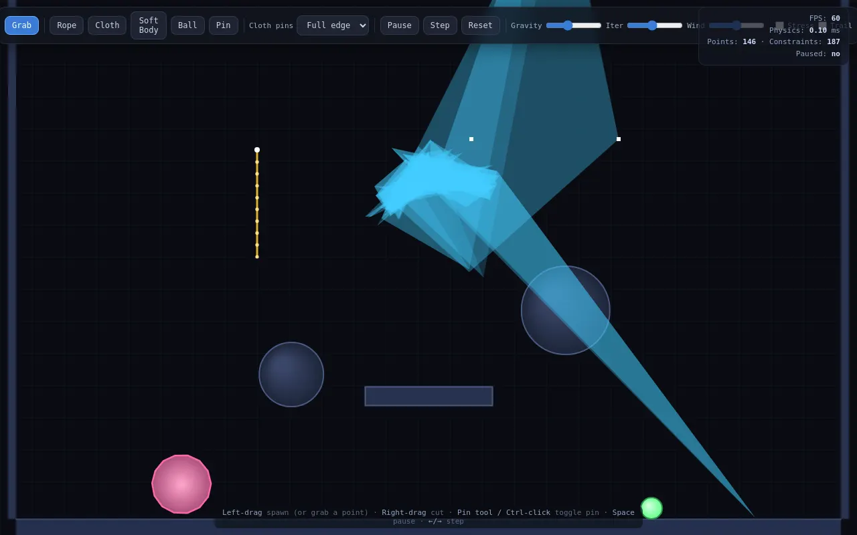Select the Grab tool

tap(21, 25)
